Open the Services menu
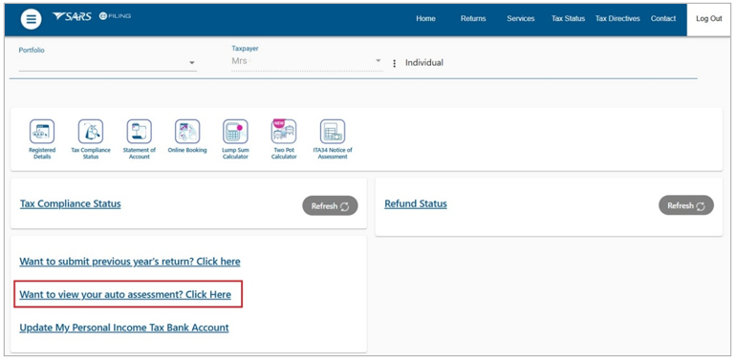This screenshot has width=736, height=360. (521, 19)
